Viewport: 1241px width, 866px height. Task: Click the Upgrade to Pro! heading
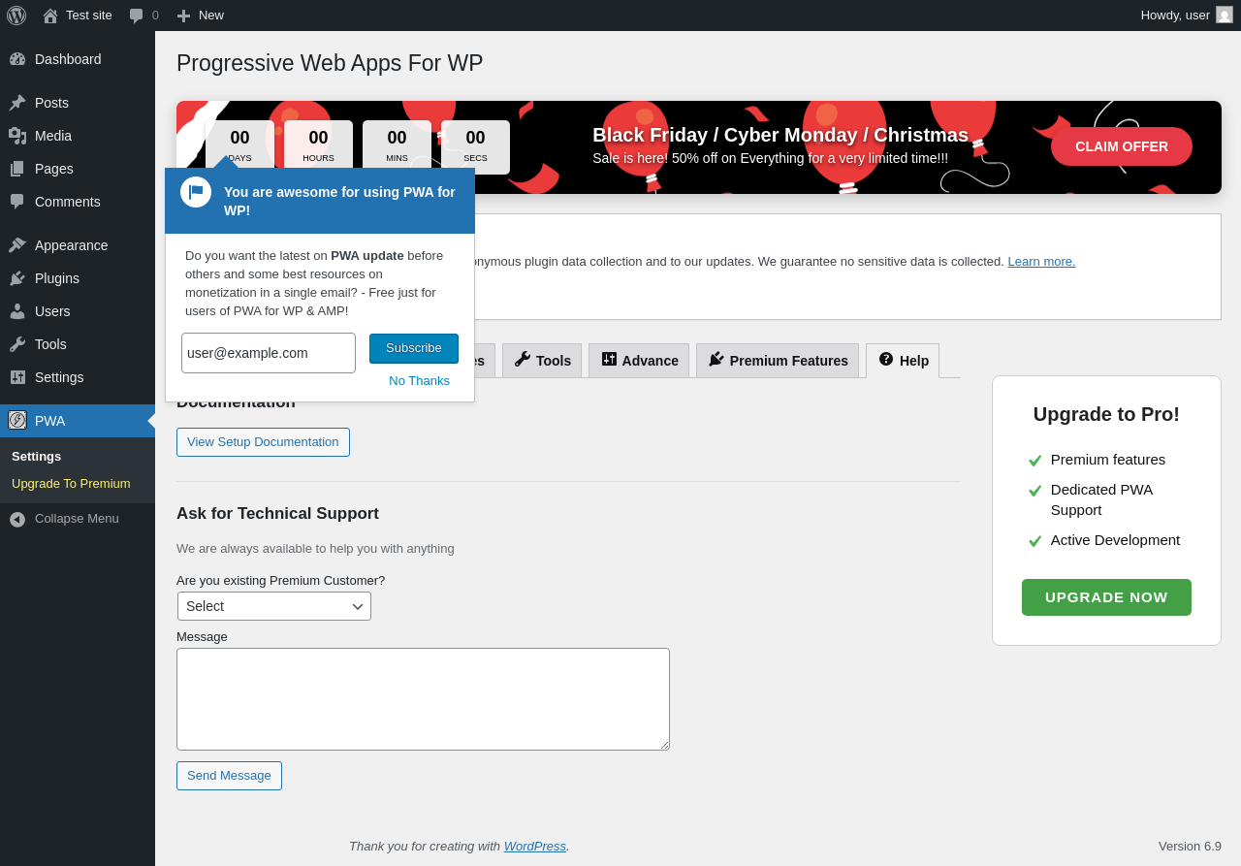pyautogui.click(x=1106, y=414)
